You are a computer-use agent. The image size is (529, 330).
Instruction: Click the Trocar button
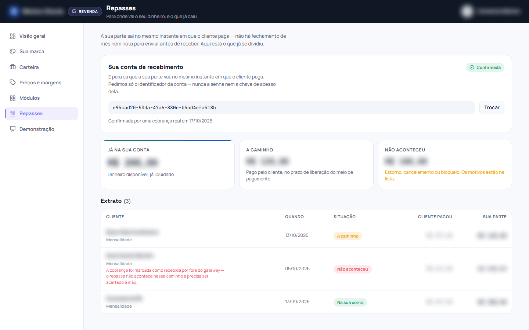coord(492,107)
